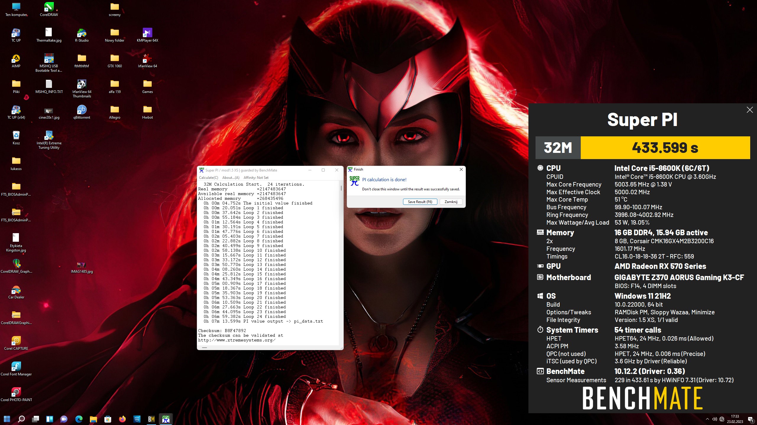The height and width of the screenshot is (425, 757).
Task: Launch AIMP music player icon
Action: coord(16,61)
